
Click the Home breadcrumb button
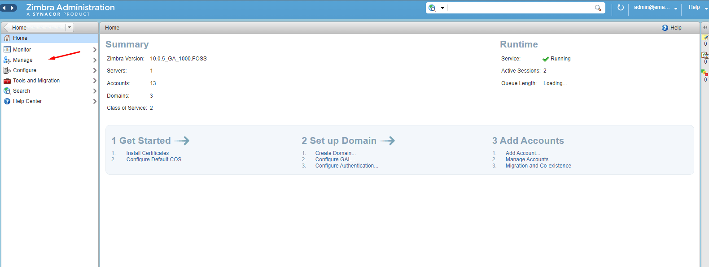click(35, 27)
